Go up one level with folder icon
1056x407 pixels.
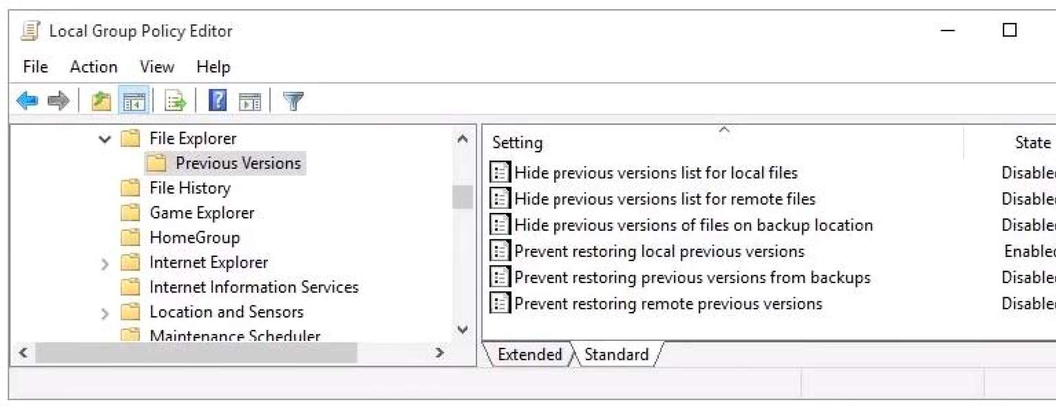[x=101, y=100]
